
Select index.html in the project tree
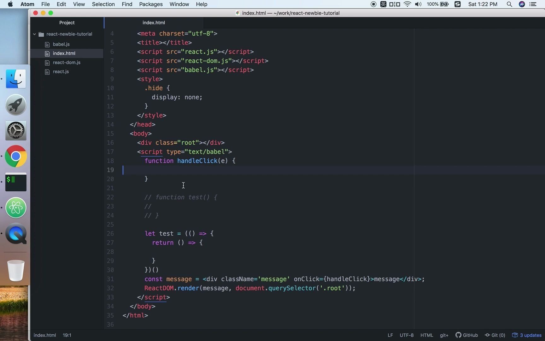pos(64,53)
